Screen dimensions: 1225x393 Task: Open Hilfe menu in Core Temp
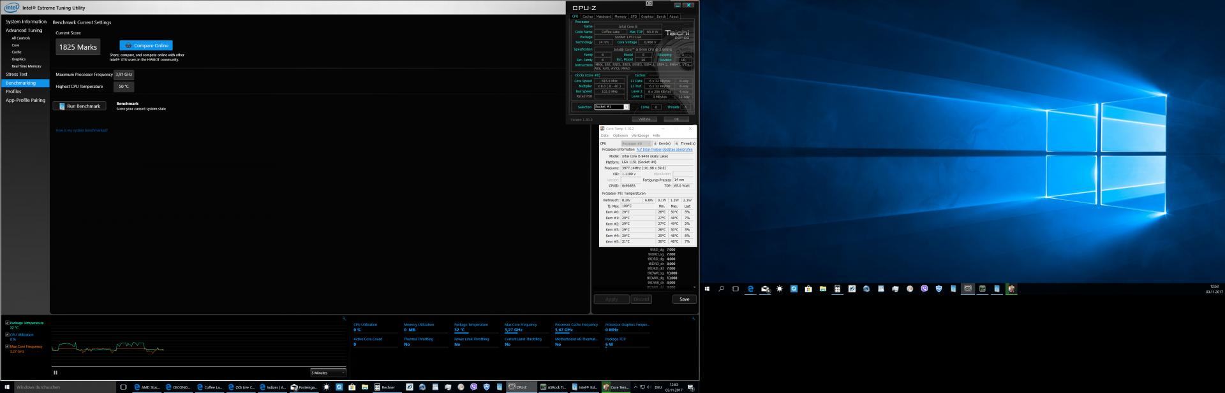(x=656, y=135)
